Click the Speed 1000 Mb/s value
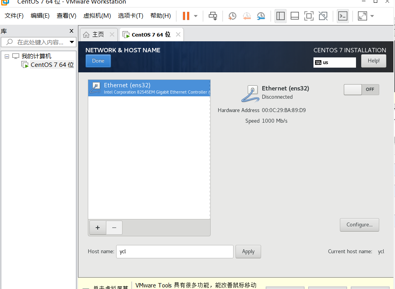The image size is (395, 289). click(274, 121)
